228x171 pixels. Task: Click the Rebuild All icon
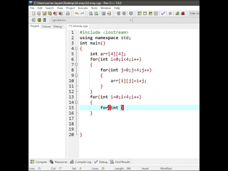[x=156, y=14]
